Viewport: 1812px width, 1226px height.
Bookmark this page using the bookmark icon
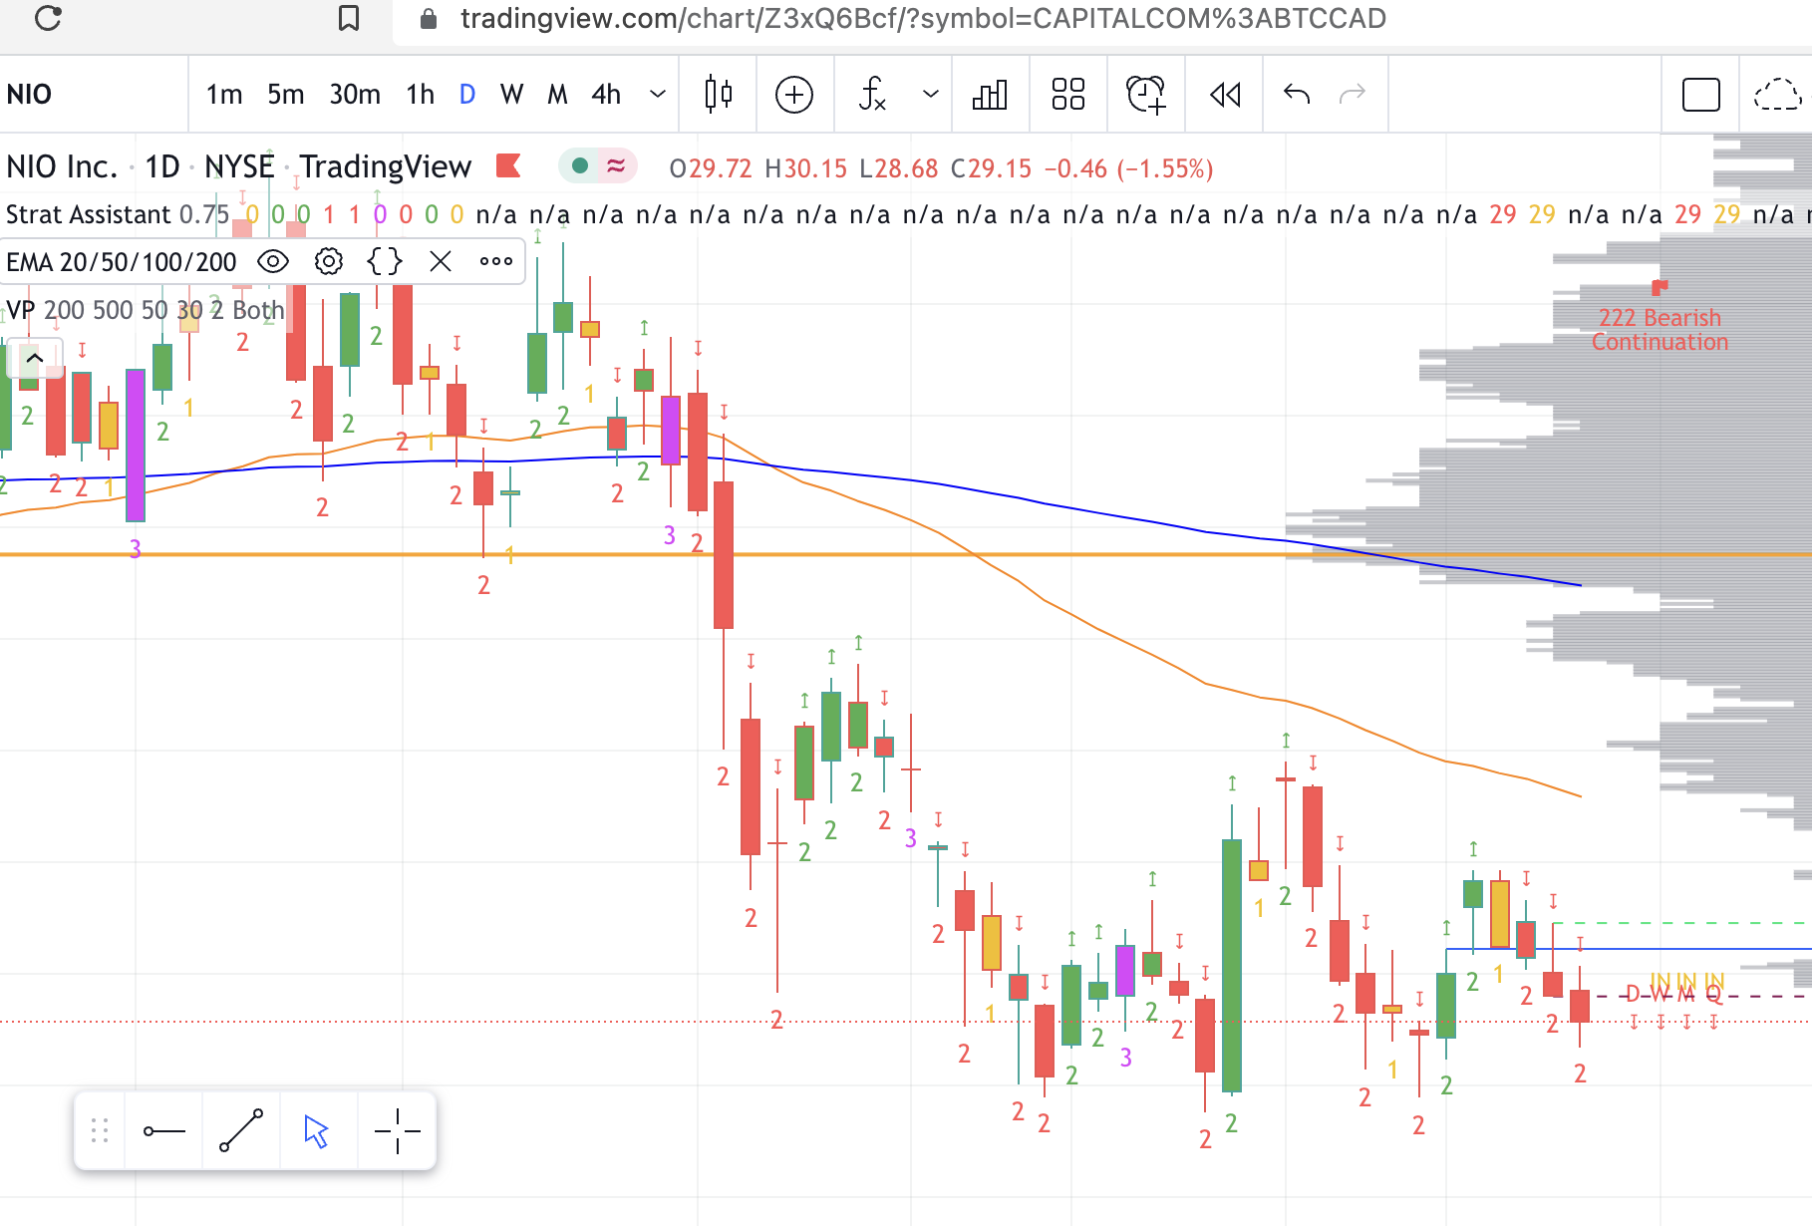point(349,18)
